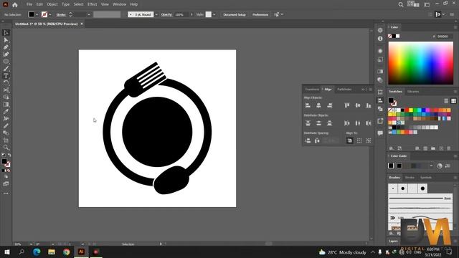This screenshot has height=258, width=459.
Task: Pick a color from the spectrum ramp
Action: [421, 63]
